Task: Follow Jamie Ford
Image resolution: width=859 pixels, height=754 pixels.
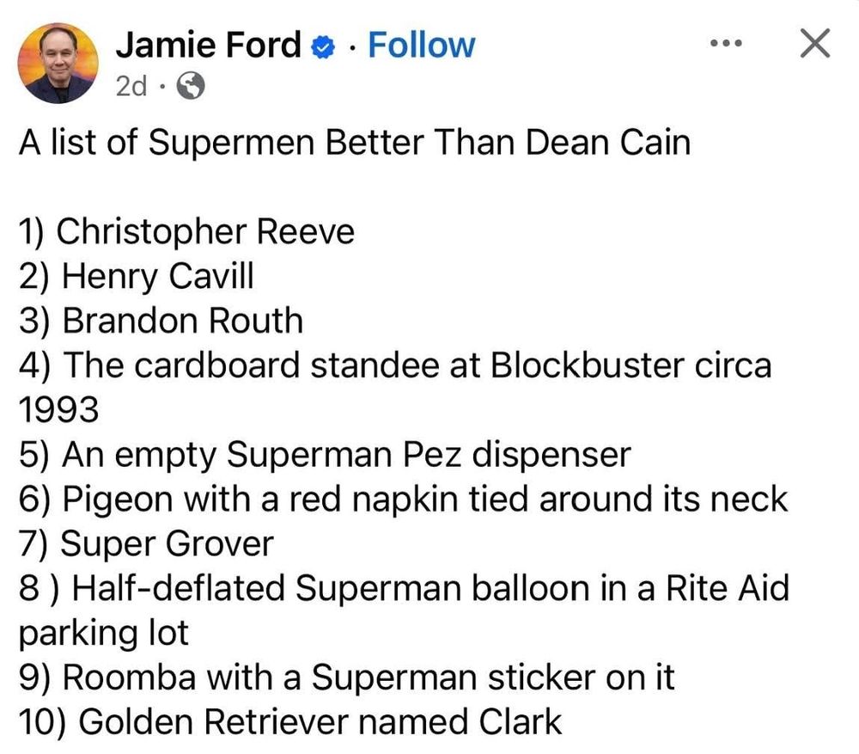Action: click(421, 45)
